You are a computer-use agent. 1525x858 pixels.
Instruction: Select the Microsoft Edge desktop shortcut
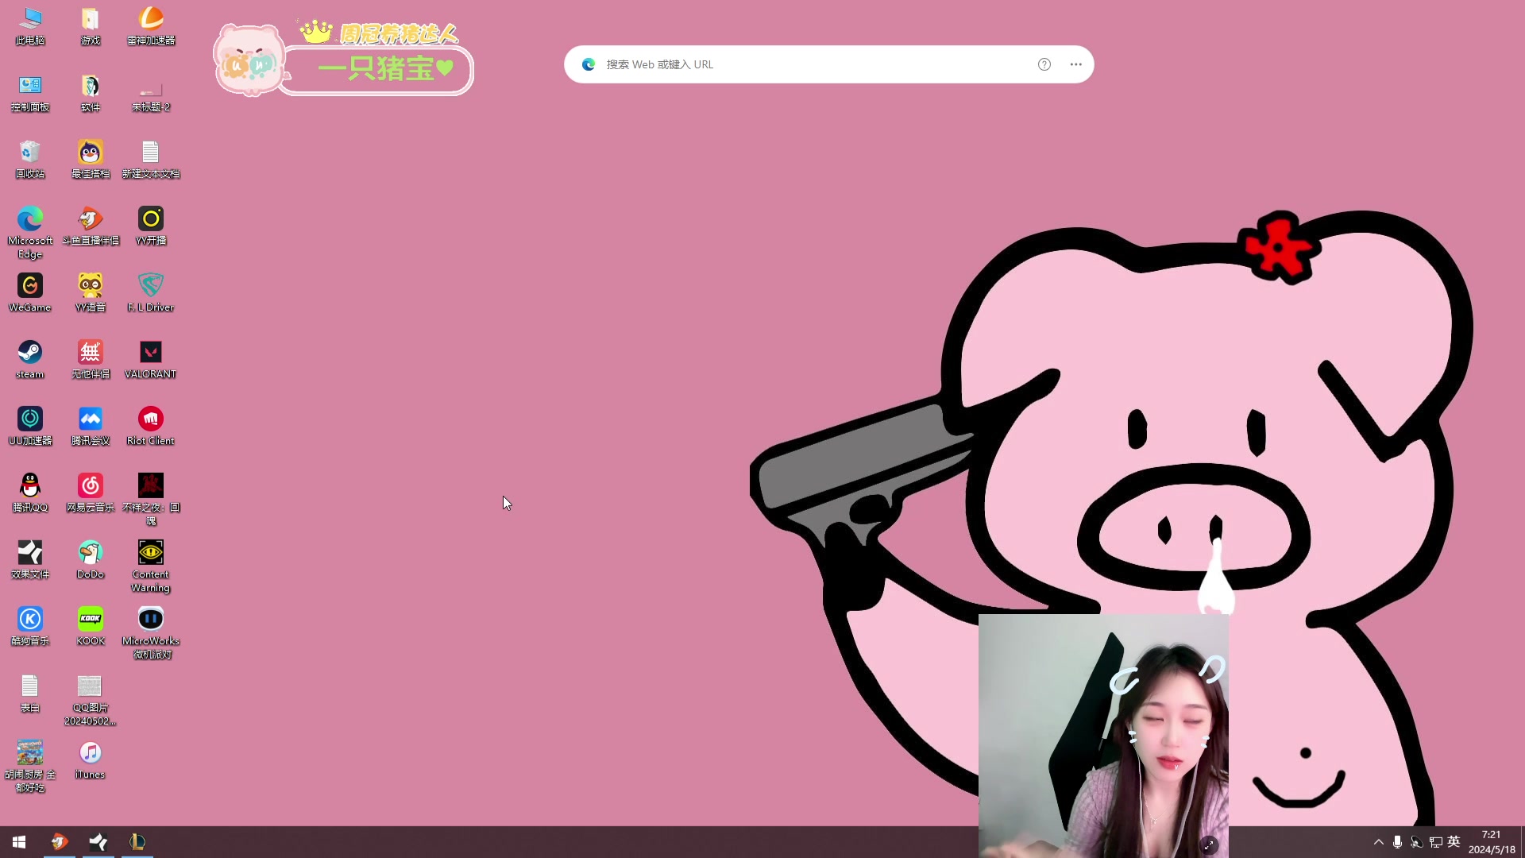pos(30,219)
